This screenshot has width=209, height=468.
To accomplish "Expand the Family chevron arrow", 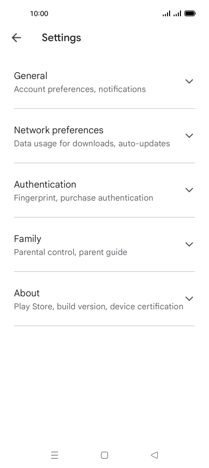I will (x=189, y=244).
